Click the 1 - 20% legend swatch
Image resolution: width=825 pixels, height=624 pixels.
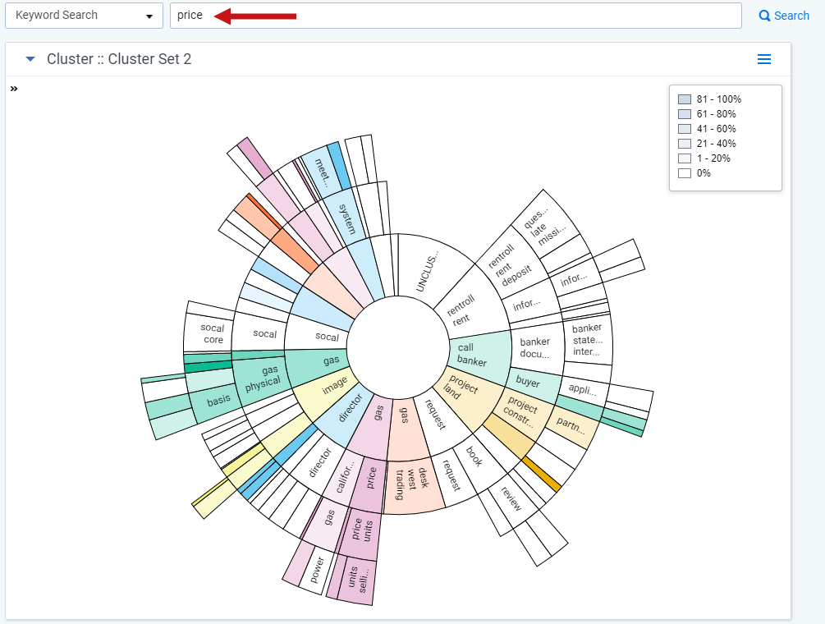pyautogui.click(x=685, y=158)
